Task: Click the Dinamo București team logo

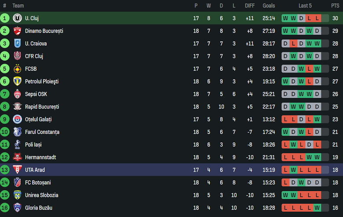Action: (18, 31)
